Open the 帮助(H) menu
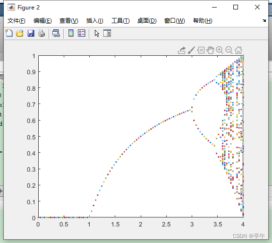Viewport: 272px width, 243px height. [x=203, y=21]
